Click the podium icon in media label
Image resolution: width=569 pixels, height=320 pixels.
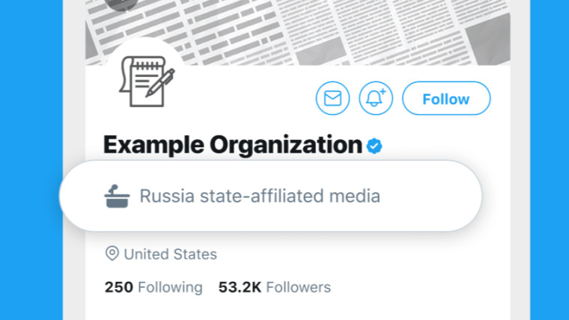click(x=117, y=196)
